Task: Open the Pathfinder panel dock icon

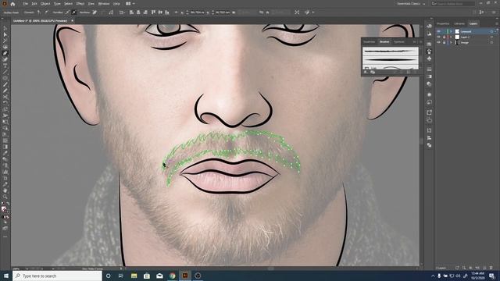Action: pyautogui.click(x=429, y=145)
